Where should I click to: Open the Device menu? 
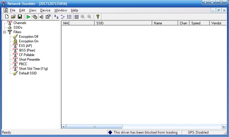point(45,10)
